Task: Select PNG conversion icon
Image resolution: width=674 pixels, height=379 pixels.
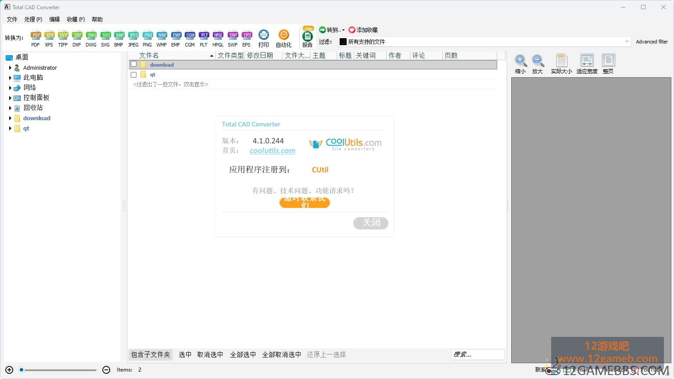Action: tap(147, 39)
